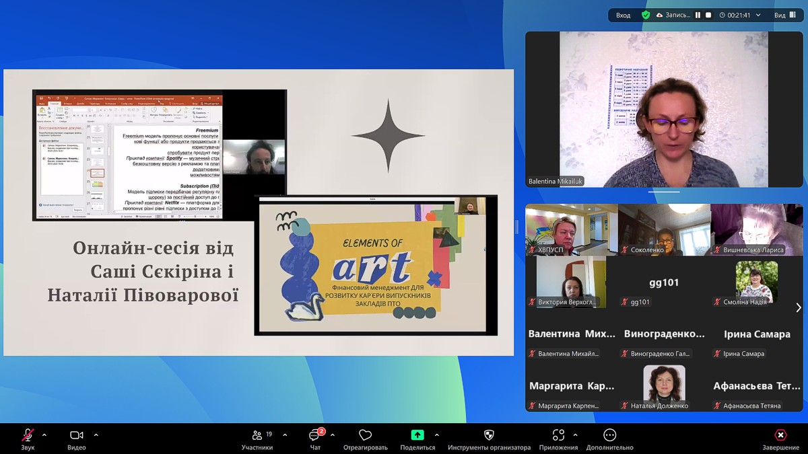Click the slide text Наталії Півоварової

tap(143, 295)
